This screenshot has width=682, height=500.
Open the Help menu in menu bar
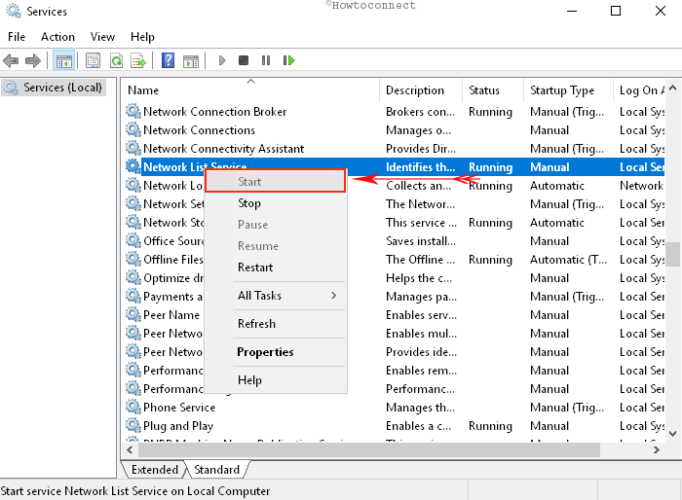coord(142,37)
